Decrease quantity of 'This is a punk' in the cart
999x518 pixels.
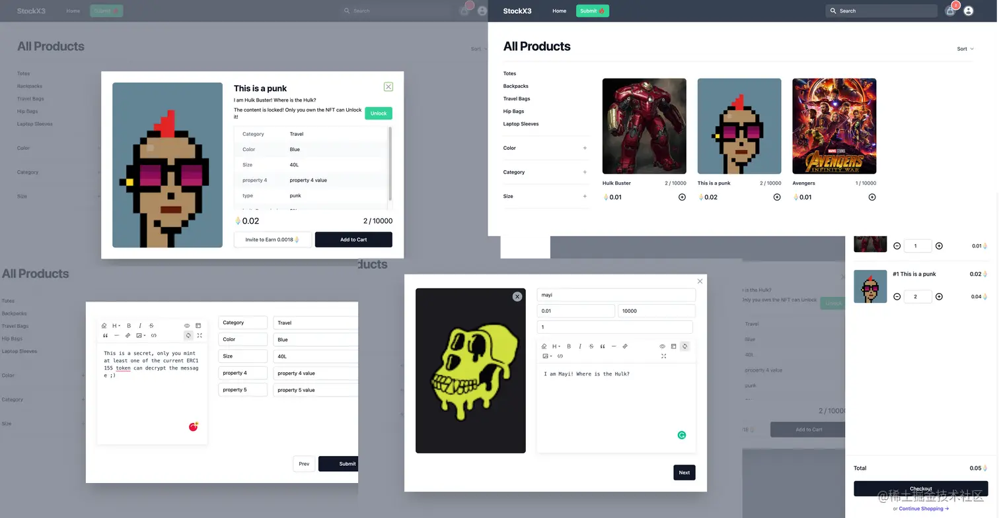(x=897, y=297)
